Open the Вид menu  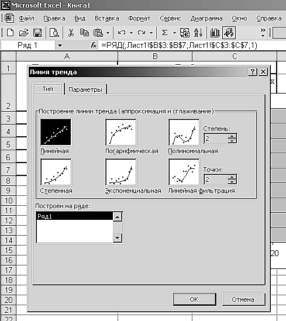pos(80,19)
